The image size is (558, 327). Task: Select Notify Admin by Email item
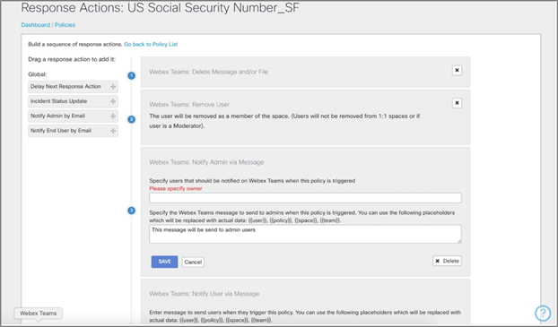73,116
